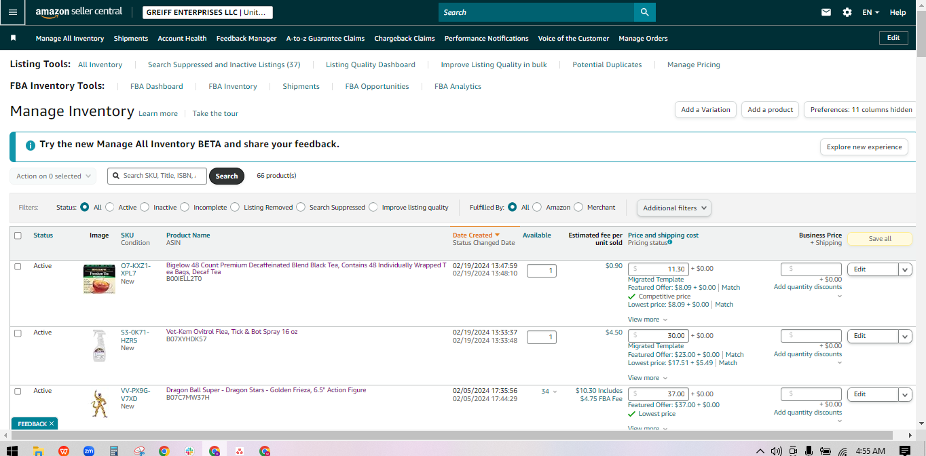
Task: Click the volume speaker tray icon
Action: pos(777,451)
